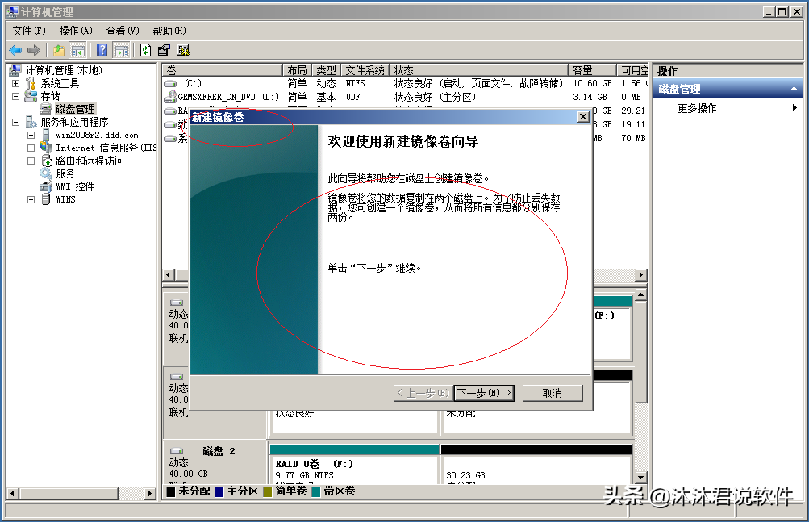
Task: Open the 帮助(H) menu
Action: [169, 31]
